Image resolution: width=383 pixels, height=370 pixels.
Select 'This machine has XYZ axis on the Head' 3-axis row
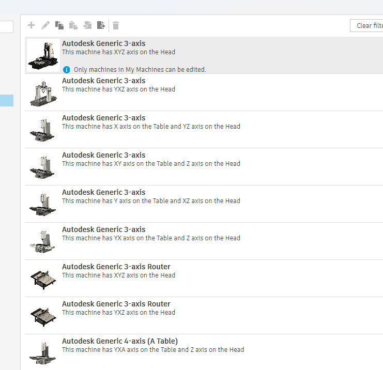click(x=204, y=55)
